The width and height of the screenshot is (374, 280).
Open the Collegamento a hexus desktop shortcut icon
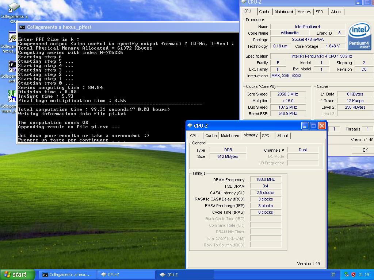[12, 38]
